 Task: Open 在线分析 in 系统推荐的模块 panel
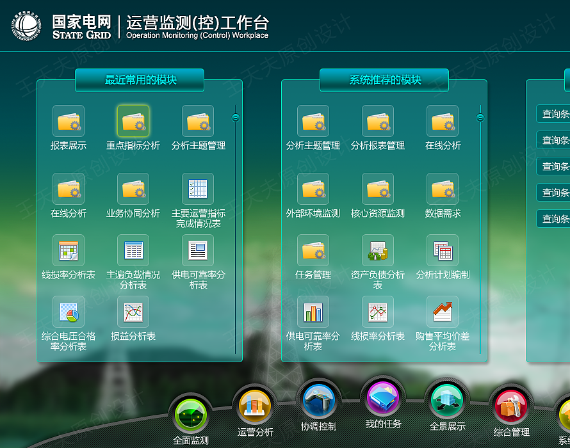(x=443, y=122)
